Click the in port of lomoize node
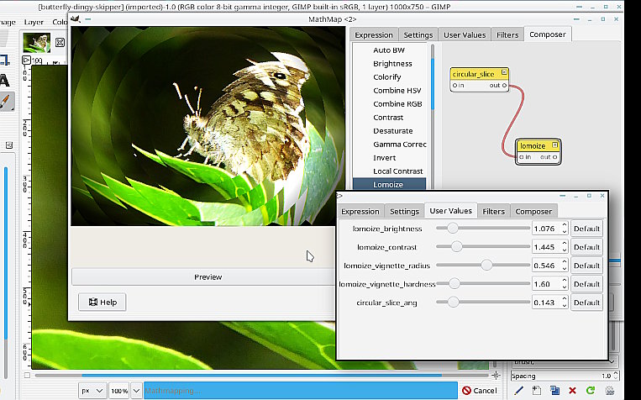This screenshot has height=400, width=641. tap(521, 157)
